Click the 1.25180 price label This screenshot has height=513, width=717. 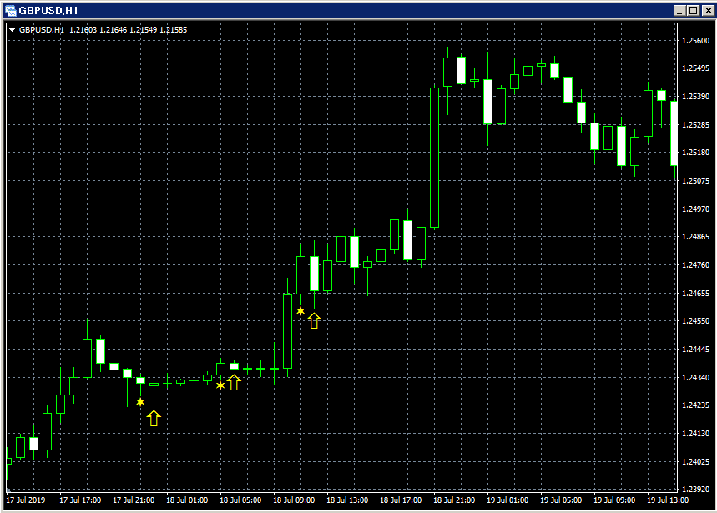pos(695,152)
